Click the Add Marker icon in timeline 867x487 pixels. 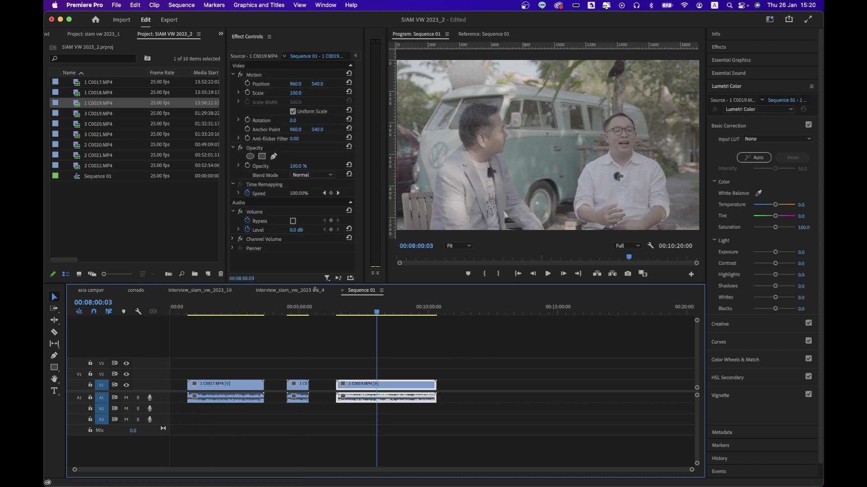pyautogui.click(x=123, y=311)
